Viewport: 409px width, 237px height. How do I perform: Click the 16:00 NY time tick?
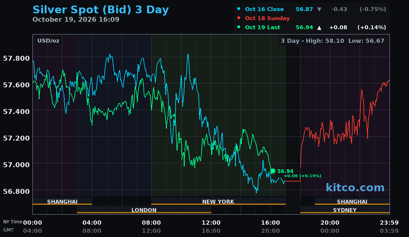point(270,223)
